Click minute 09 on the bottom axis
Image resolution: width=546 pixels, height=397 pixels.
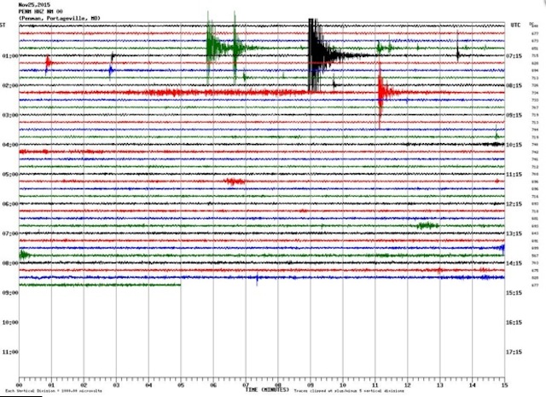tap(311, 385)
